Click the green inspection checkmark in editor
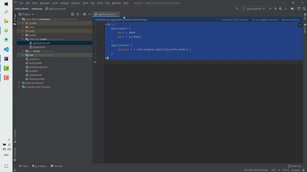 300,25
